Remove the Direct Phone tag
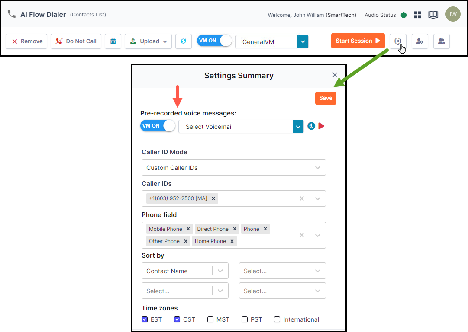 (235, 229)
